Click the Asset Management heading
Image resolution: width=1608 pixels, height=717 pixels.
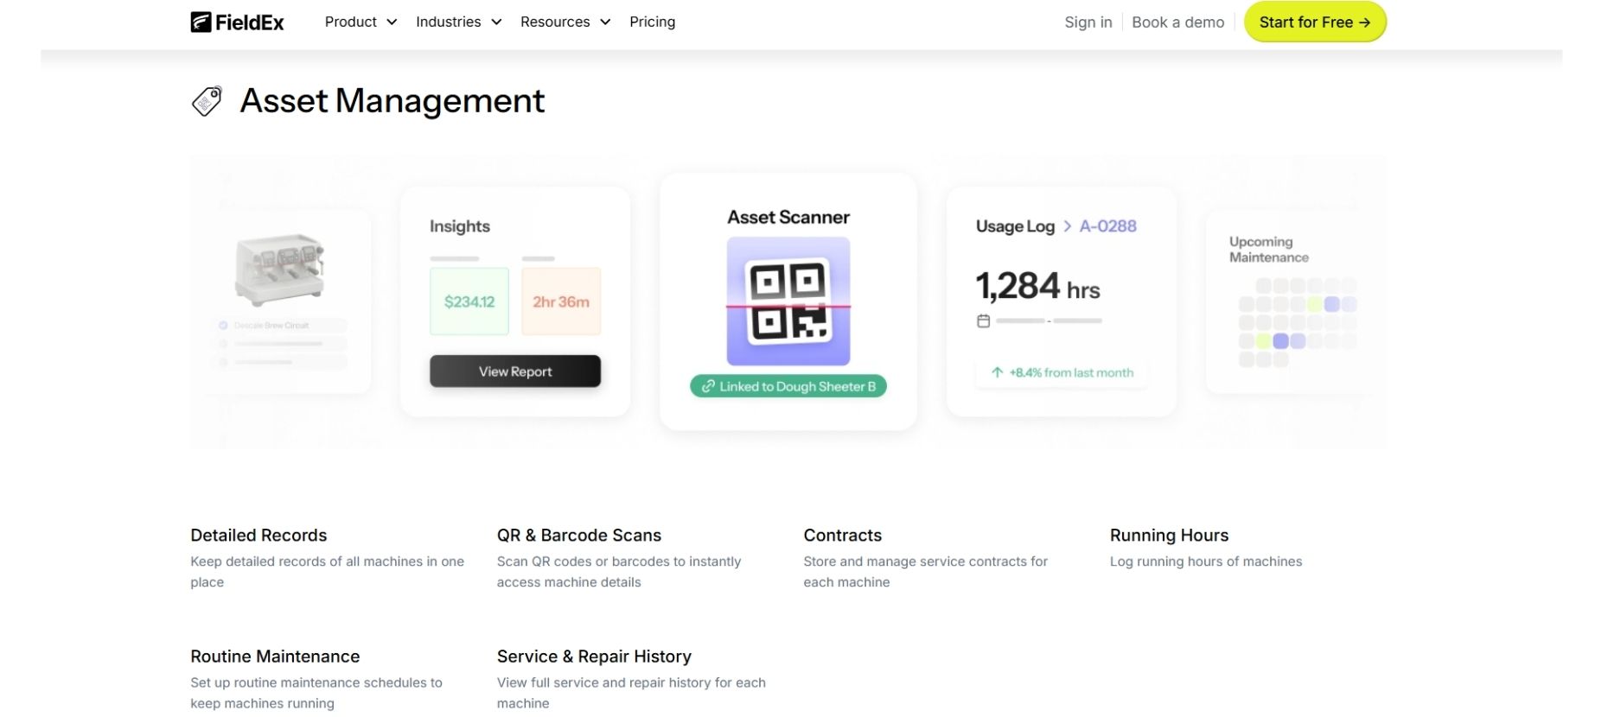pos(392,101)
